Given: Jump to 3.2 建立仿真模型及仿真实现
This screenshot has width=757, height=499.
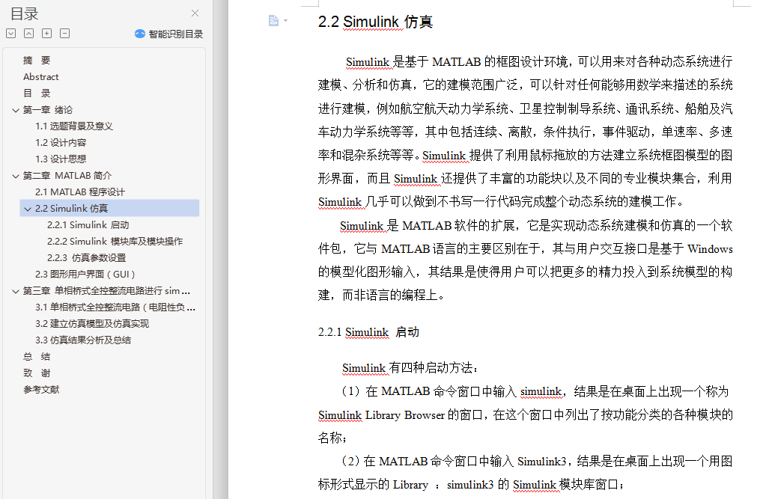Looking at the screenshot, I should coord(92,323).
